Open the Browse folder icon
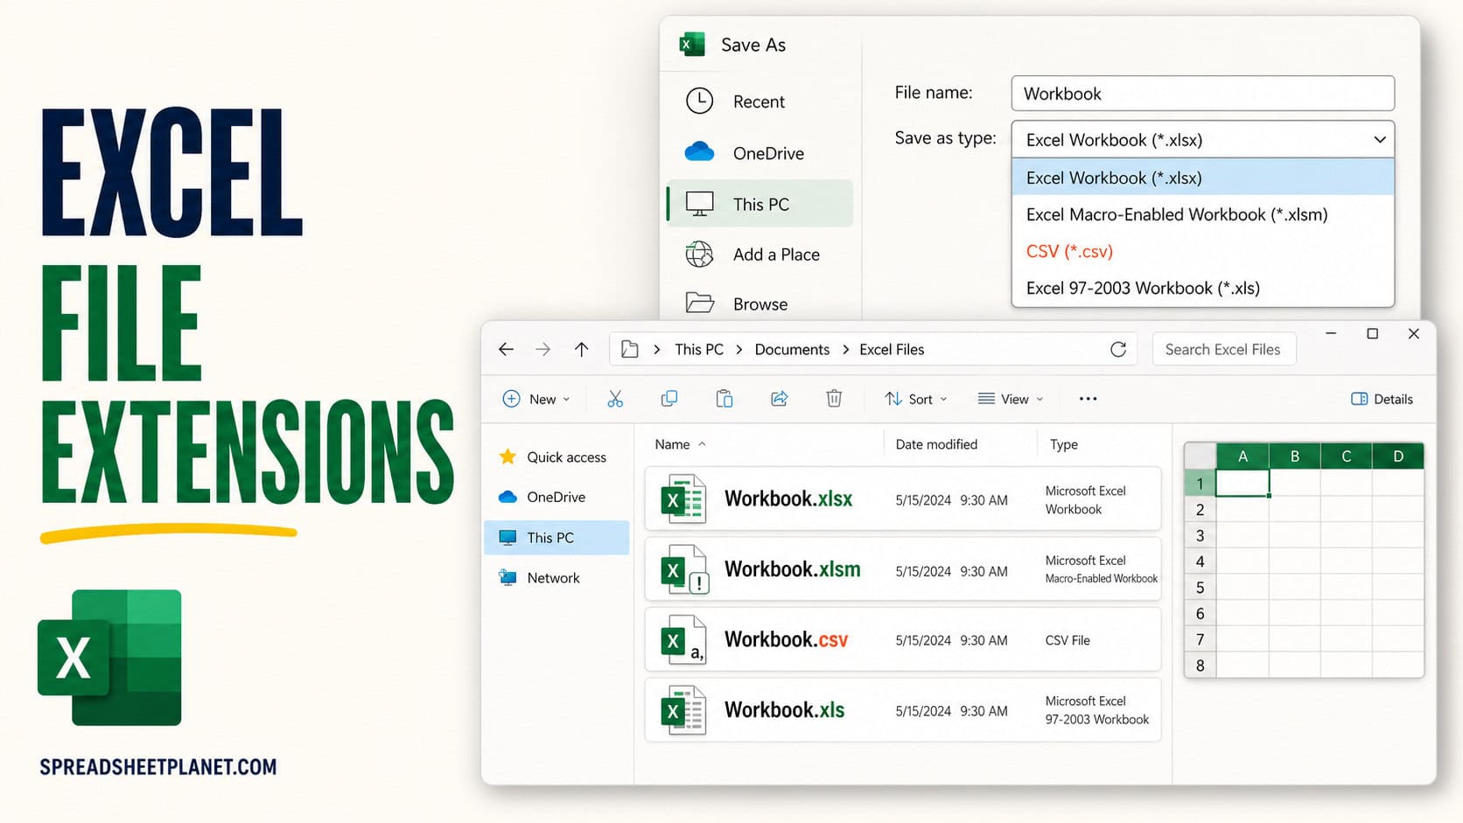The image size is (1463, 823). 699,303
